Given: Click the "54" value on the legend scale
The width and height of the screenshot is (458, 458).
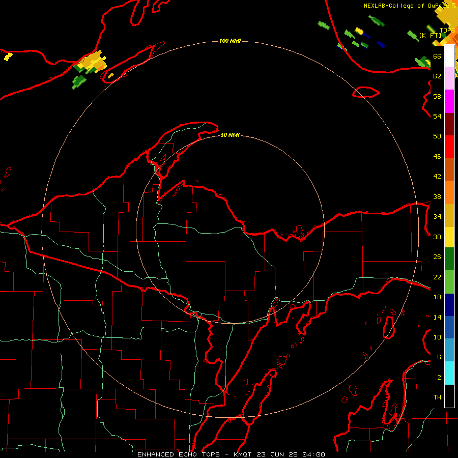Looking at the screenshot, I should pos(437,116).
